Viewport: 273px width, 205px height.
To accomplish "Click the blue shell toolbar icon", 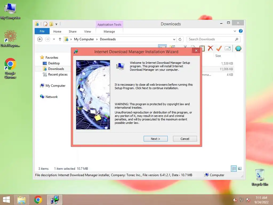I will point(238,48).
